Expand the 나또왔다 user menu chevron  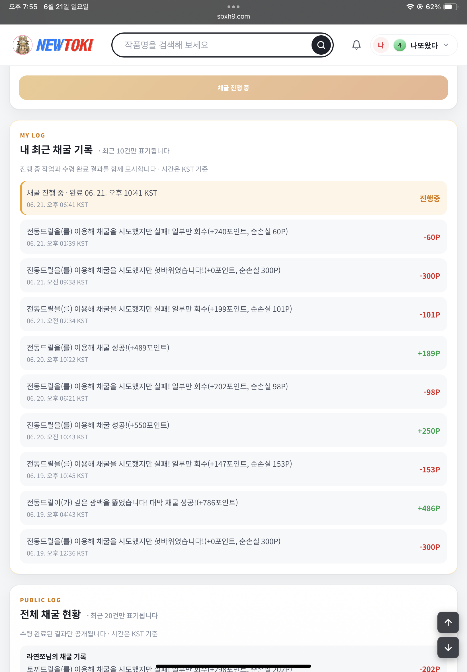(446, 45)
